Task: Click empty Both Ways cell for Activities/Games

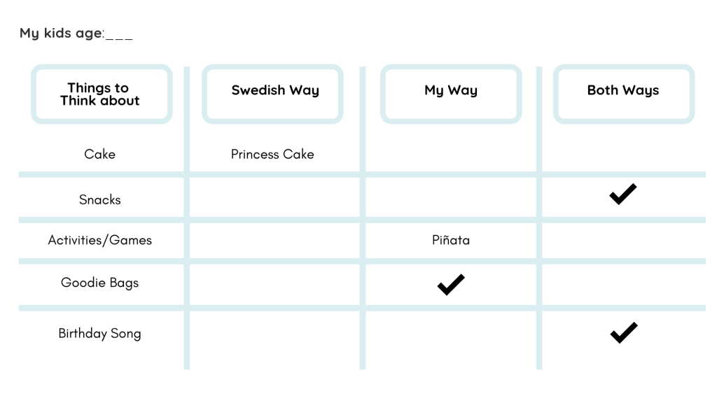Action: [624, 241]
